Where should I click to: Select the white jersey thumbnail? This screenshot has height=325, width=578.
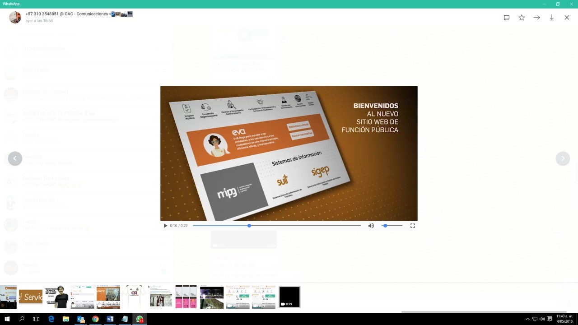134,297
